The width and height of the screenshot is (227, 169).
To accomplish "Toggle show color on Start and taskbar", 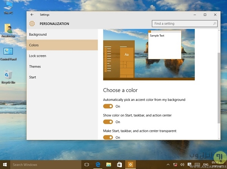I will coord(108,122).
